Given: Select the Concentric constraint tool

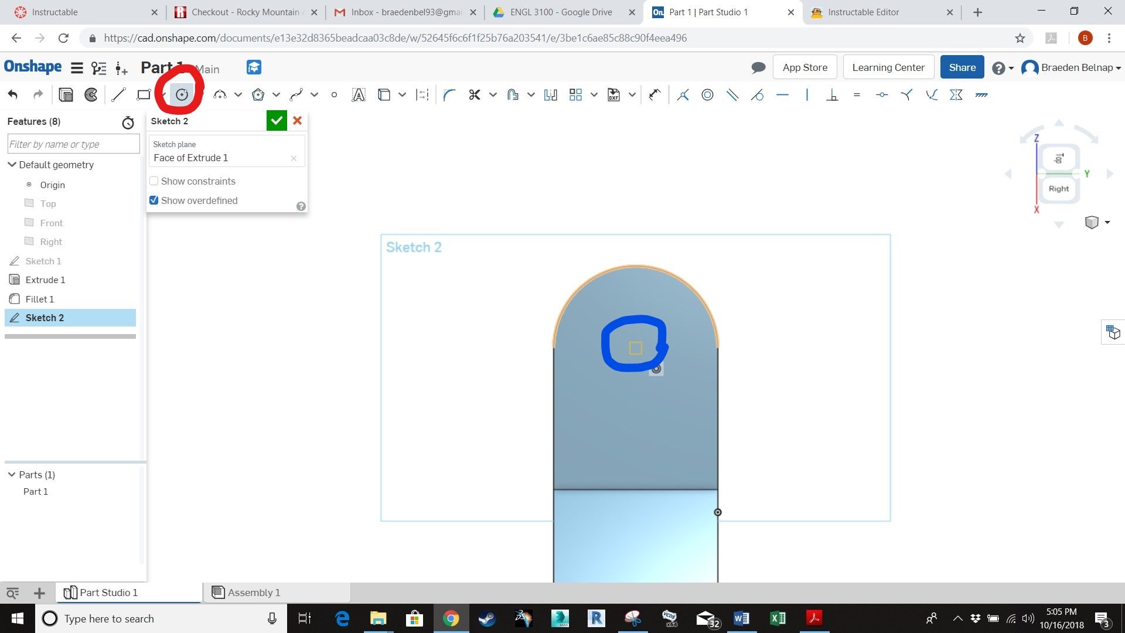Looking at the screenshot, I should (x=707, y=94).
